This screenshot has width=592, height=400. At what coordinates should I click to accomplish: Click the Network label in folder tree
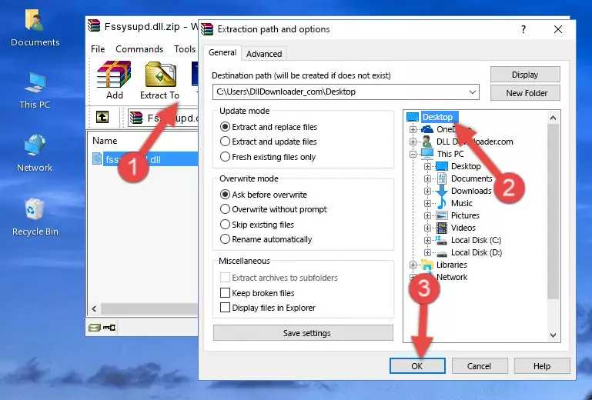(x=452, y=277)
